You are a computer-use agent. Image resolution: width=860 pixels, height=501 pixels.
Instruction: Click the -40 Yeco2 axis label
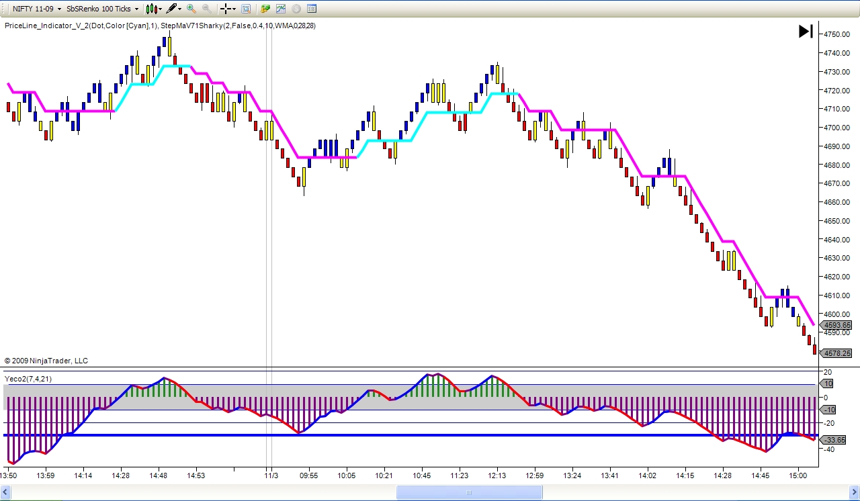[x=829, y=449]
